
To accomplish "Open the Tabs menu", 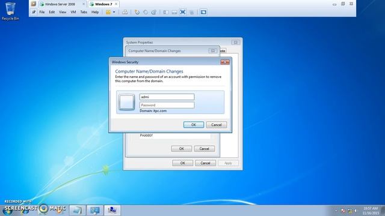I will (x=84, y=12).
